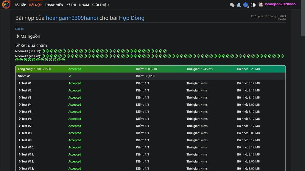Screen dimensions: 305x171
Task: Click the user avatar picture
Action: pyautogui.click(x=261, y=4)
